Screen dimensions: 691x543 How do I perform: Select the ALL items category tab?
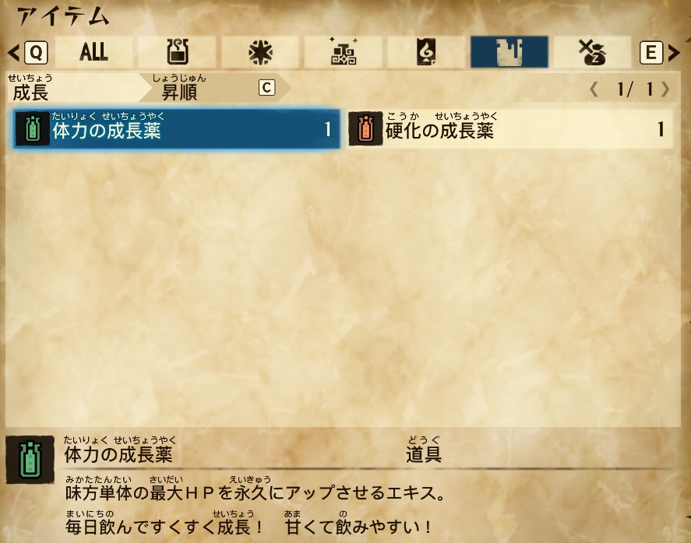(x=93, y=52)
